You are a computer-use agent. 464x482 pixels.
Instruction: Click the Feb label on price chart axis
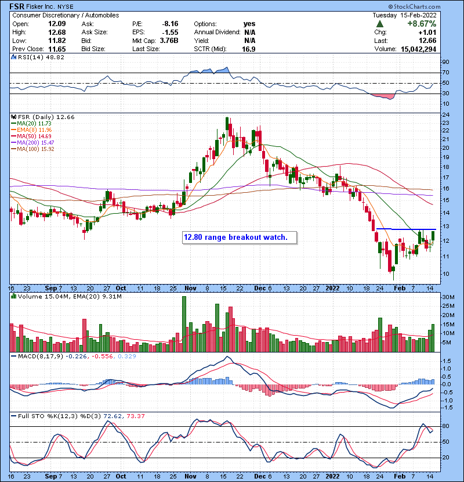pos(400,289)
